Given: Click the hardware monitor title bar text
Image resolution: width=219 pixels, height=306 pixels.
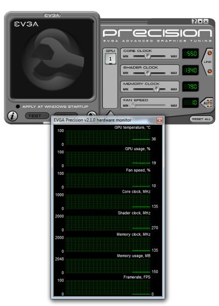Looking at the screenshot, I should click(93, 120).
